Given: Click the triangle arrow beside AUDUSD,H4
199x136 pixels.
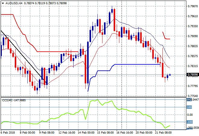Looking at the screenshot, I should coord(2,3).
